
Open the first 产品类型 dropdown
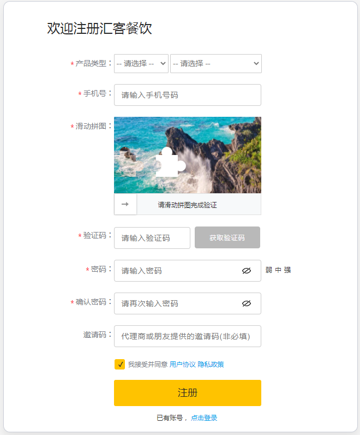pos(141,63)
